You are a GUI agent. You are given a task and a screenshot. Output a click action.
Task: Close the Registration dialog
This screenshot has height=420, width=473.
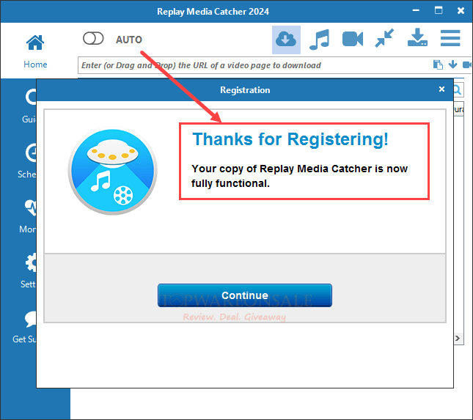pyautogui.click(x=441, y=89)
